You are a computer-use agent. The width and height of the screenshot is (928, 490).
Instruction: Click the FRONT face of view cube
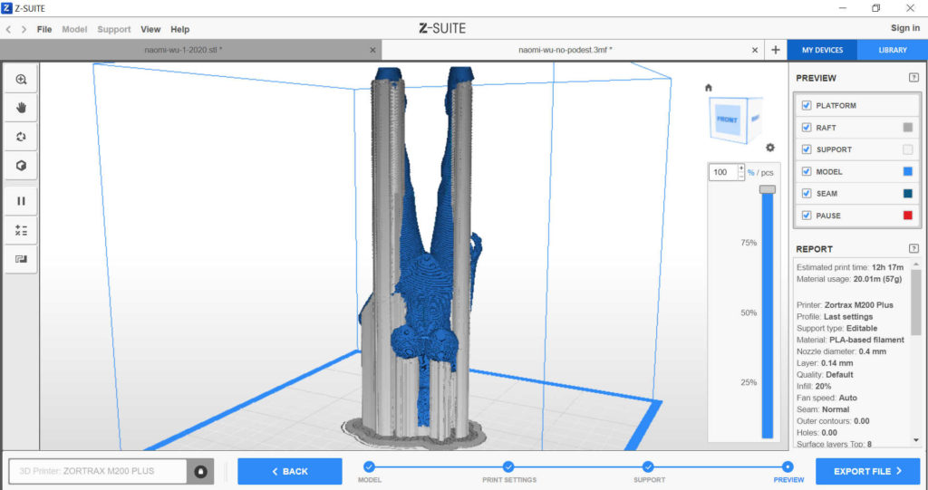click(728, 120)
